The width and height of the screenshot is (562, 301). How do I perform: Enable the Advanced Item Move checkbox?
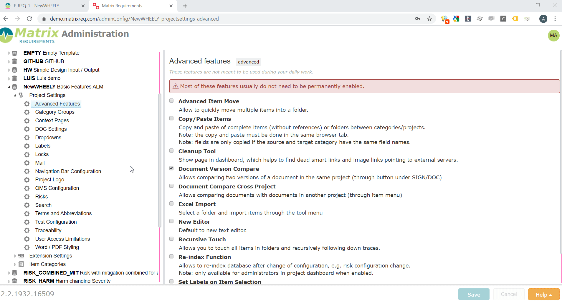(x=171, y=101)
